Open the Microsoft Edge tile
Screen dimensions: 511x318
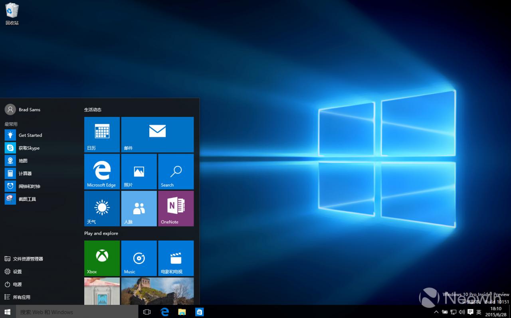coord(102,172)
